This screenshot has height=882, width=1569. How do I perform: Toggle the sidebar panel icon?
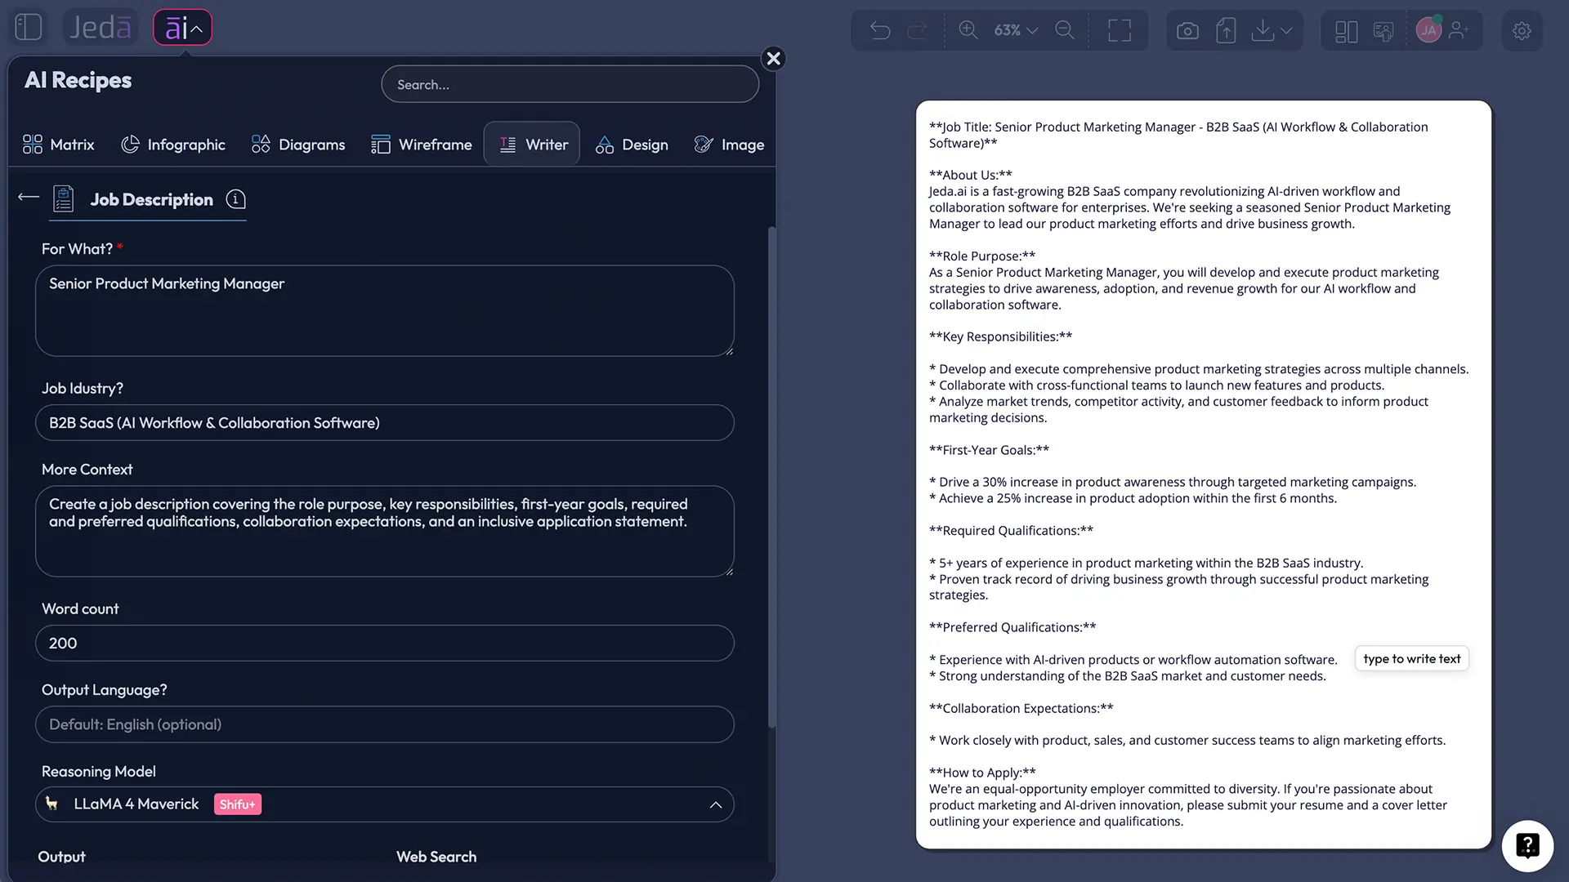click(29, 27)
